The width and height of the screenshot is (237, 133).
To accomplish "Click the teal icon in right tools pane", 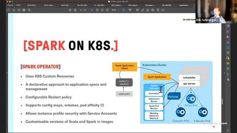I will (228, 48).
